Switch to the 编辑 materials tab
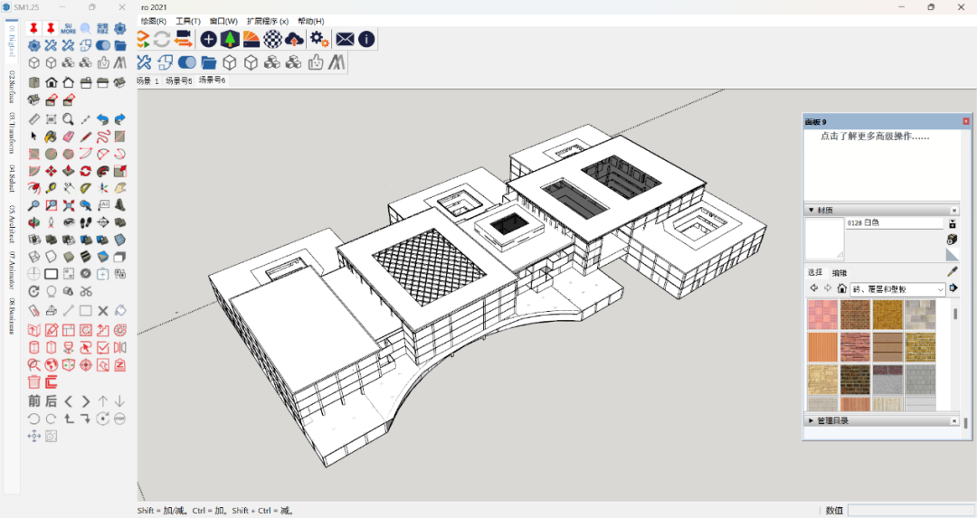 click(x=839, y=273)
